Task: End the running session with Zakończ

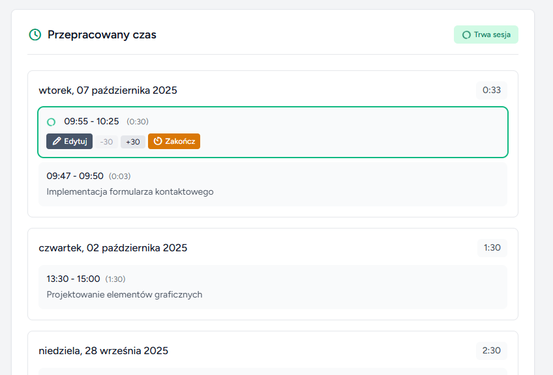Action: click(x=174, y=141)
